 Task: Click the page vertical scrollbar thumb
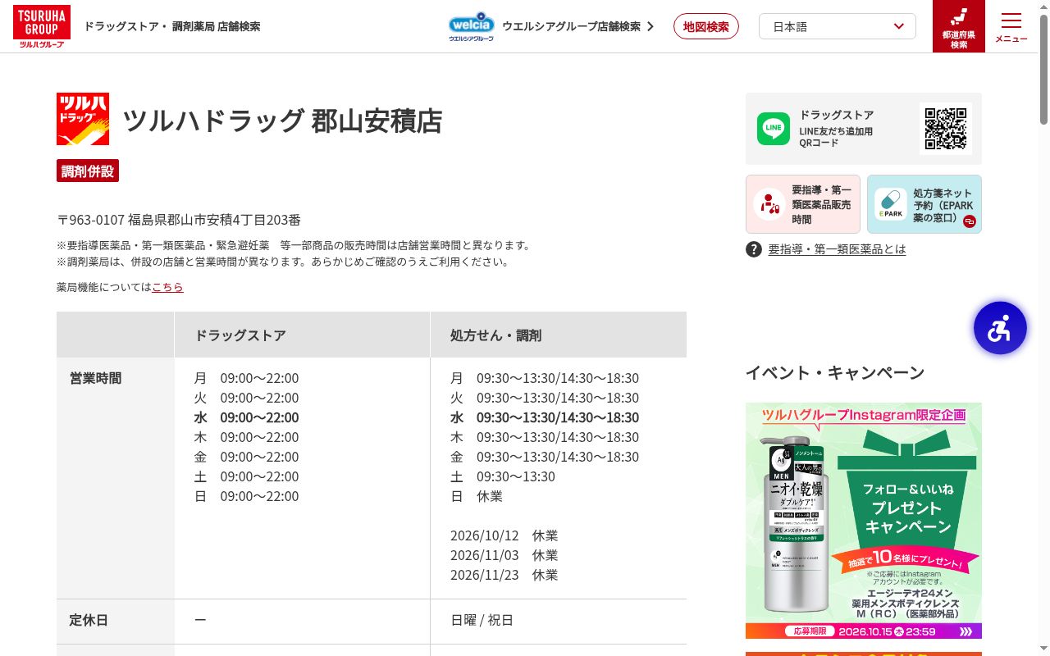click(x=1043, y=70)
